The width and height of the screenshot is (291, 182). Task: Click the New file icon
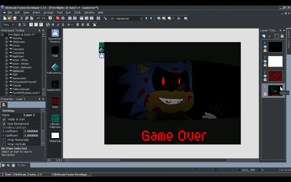coord(5,18)
